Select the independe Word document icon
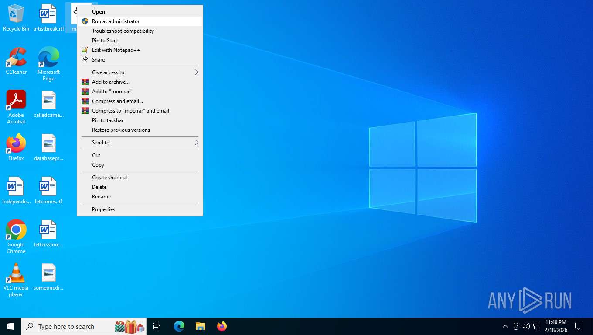The height and width of the screenshot is (335, 593). coord(16,191)
